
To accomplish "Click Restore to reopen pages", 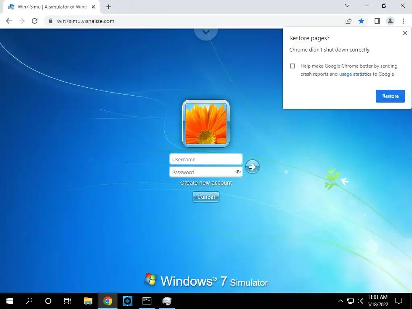I will (x=390, y=96).
